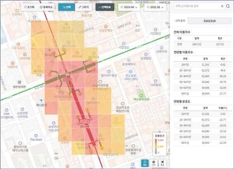Switch to the 지도 map view icon
Image resolution: width=234 pixels, height=169 pixels.
coord(145,163)
